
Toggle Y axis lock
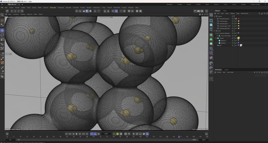[x=15, y=11]
